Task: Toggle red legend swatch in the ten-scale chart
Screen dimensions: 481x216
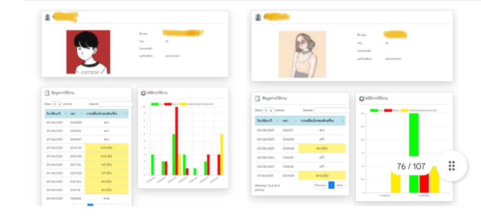Action: [168, 104]
